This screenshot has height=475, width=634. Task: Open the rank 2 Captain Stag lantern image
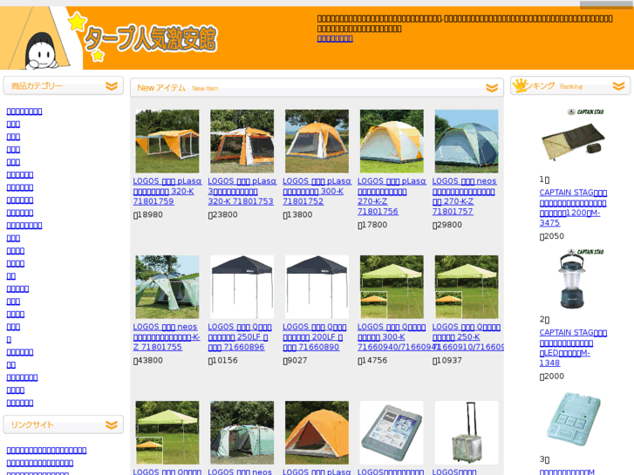click(573, 278)
